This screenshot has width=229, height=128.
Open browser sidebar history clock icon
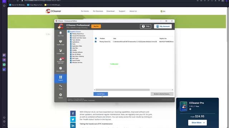[4, 122]
